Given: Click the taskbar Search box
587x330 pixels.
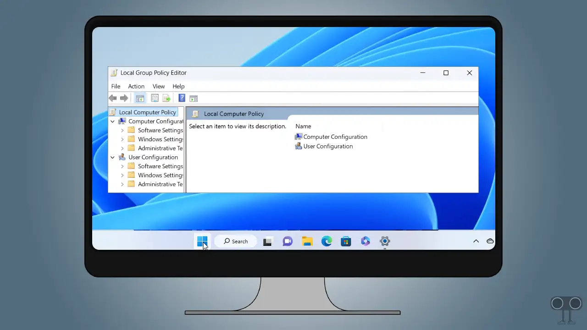Looking at the screenshot, I should point(235,241).
